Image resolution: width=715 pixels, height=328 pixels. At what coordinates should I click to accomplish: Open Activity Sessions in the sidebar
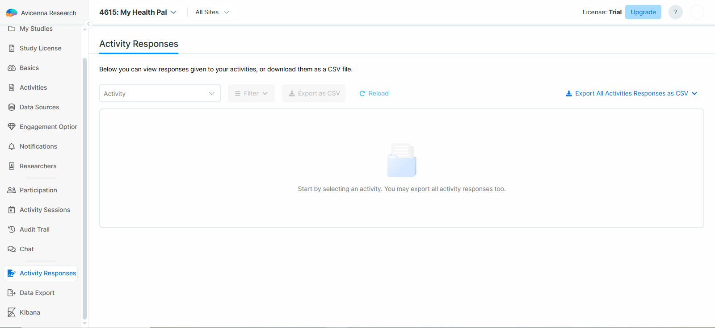tap(45, 210)
